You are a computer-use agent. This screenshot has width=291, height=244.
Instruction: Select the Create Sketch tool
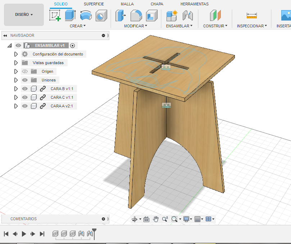pos(55,16)
